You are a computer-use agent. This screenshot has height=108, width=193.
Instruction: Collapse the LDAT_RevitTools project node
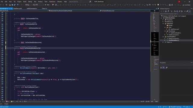161,18
